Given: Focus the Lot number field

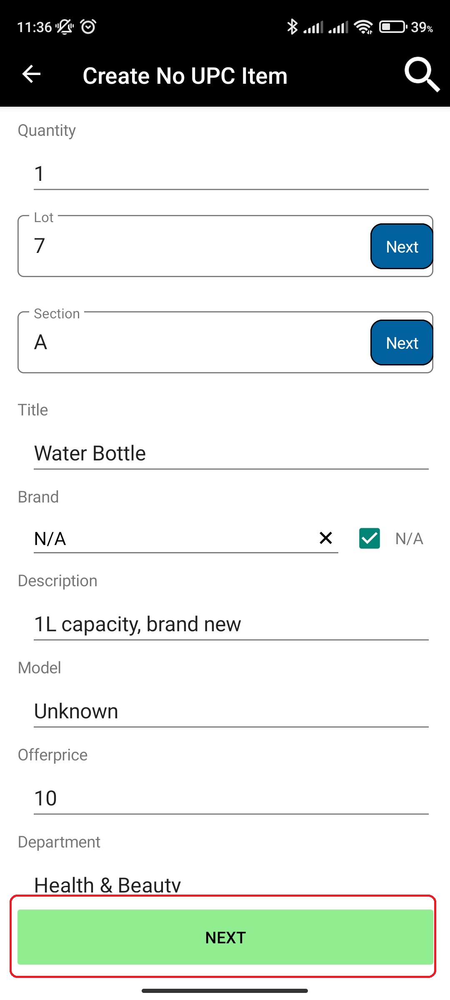Looking at the screenshot, I should pyautogui.click(x=194, y=246).
